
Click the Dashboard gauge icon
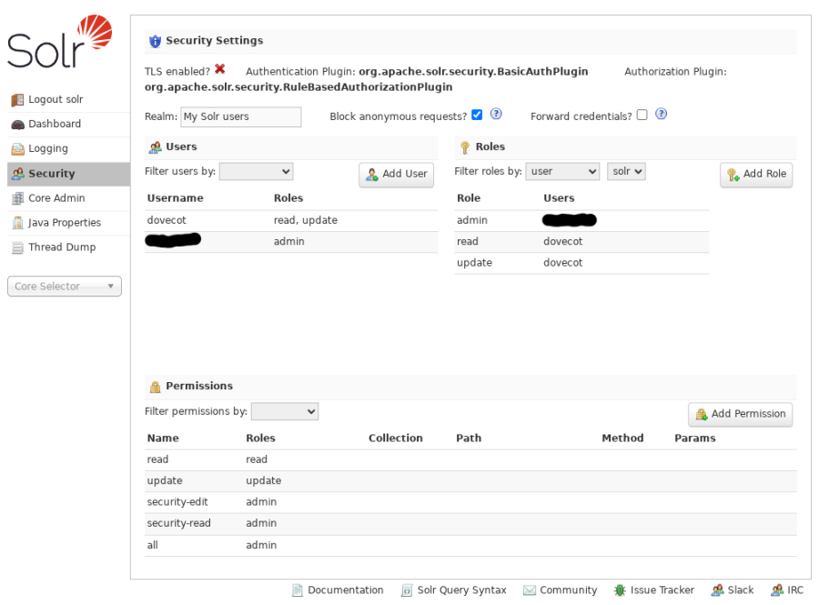[x=18, y=125]
